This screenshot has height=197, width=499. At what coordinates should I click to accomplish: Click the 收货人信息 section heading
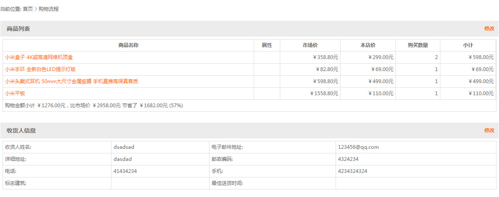click(x=21, y=131)
